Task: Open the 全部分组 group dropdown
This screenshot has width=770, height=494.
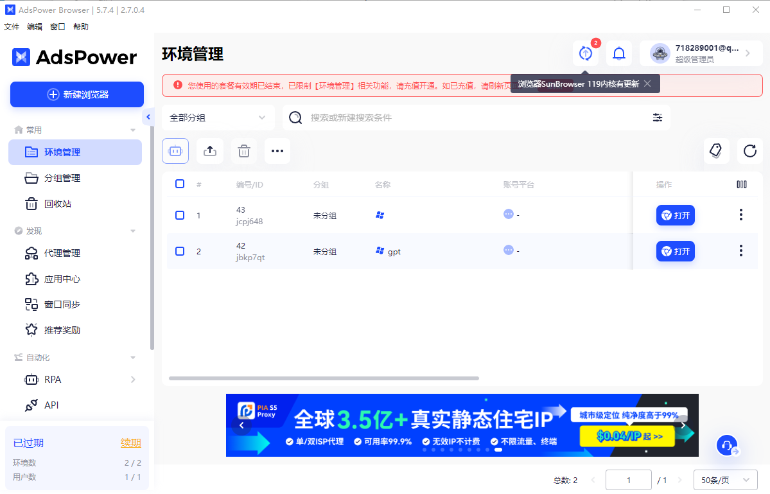Action: 218,118
